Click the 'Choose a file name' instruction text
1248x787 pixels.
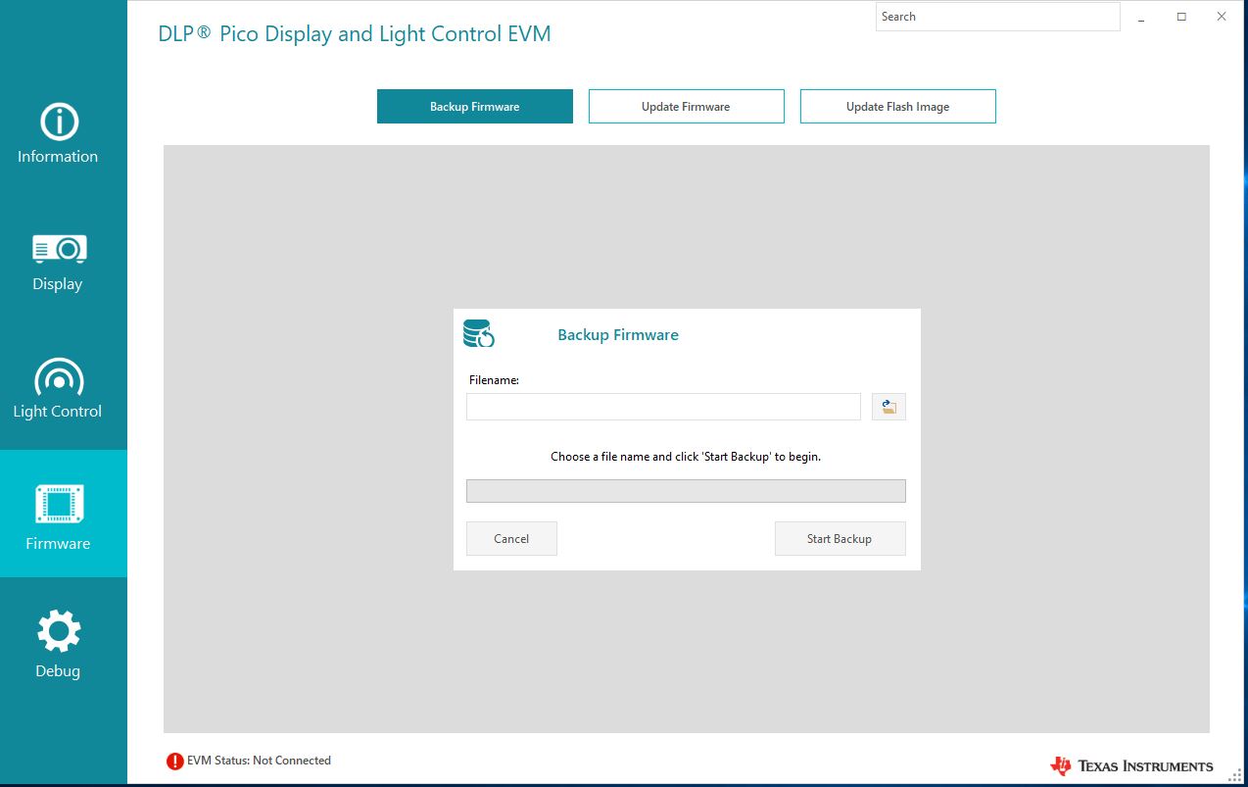[686, 457]
